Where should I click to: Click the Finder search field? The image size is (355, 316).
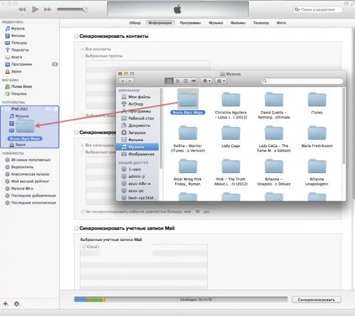pos(302,81)
